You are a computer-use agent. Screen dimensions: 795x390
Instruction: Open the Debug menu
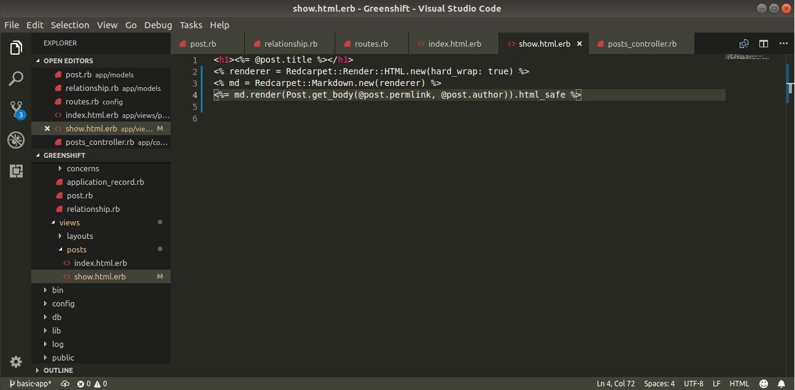point(158,25)
